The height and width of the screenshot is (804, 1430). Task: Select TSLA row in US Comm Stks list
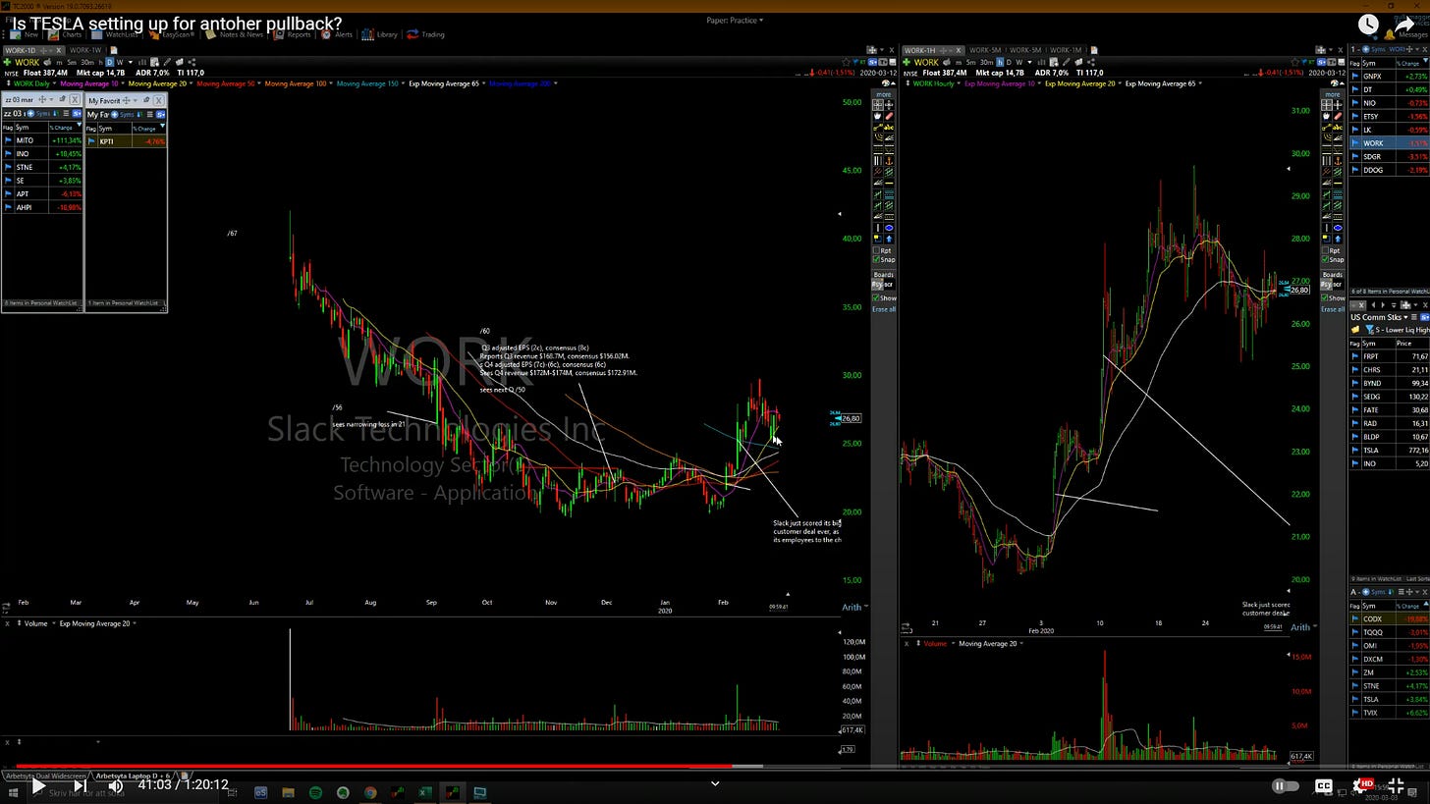coord(1390,451)
